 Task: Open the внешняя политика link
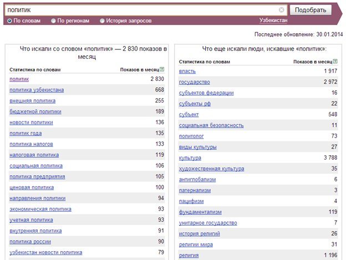(32, 101)
